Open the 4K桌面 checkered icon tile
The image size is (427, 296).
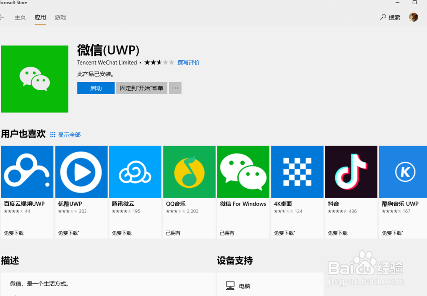297,172
